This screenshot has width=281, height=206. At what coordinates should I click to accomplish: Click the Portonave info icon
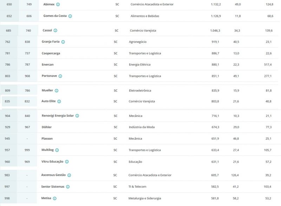click(x=60, y=76)
